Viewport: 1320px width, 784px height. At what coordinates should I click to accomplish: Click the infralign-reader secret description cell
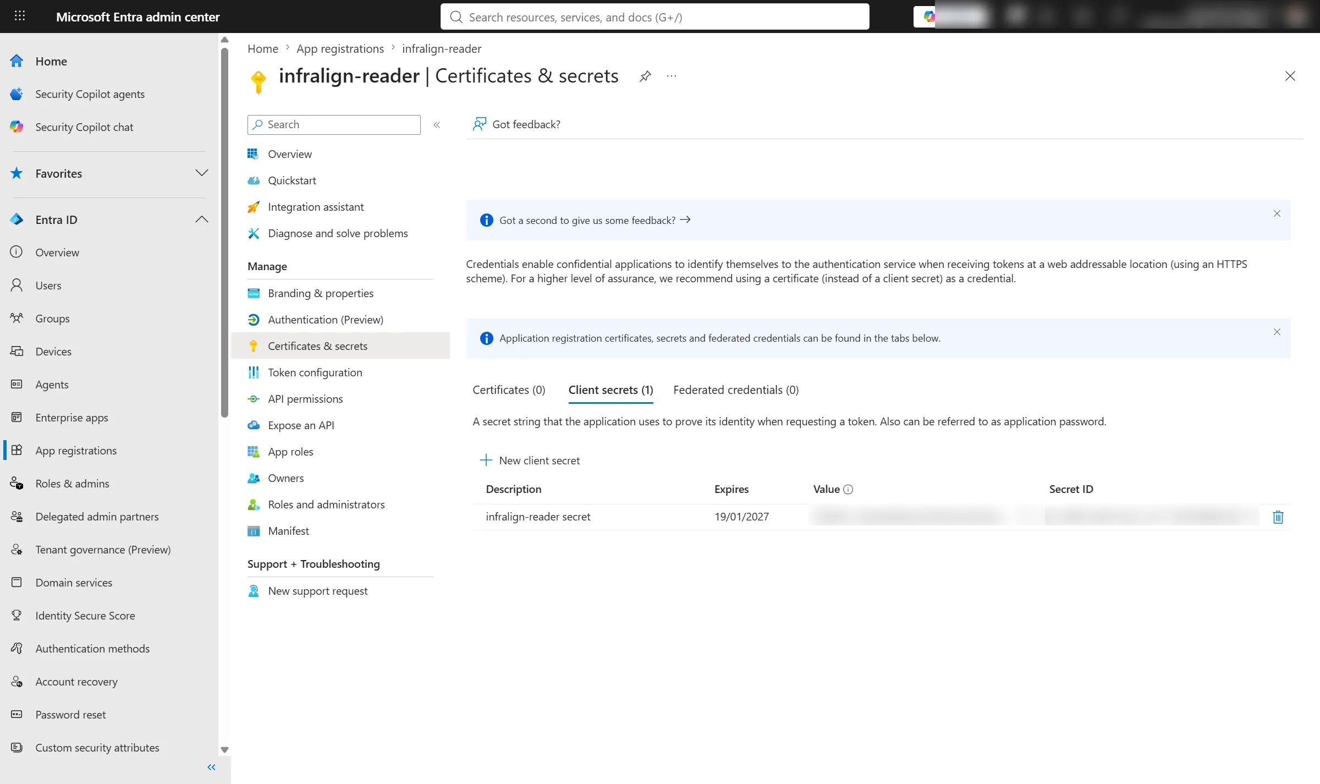pos(538,517)
